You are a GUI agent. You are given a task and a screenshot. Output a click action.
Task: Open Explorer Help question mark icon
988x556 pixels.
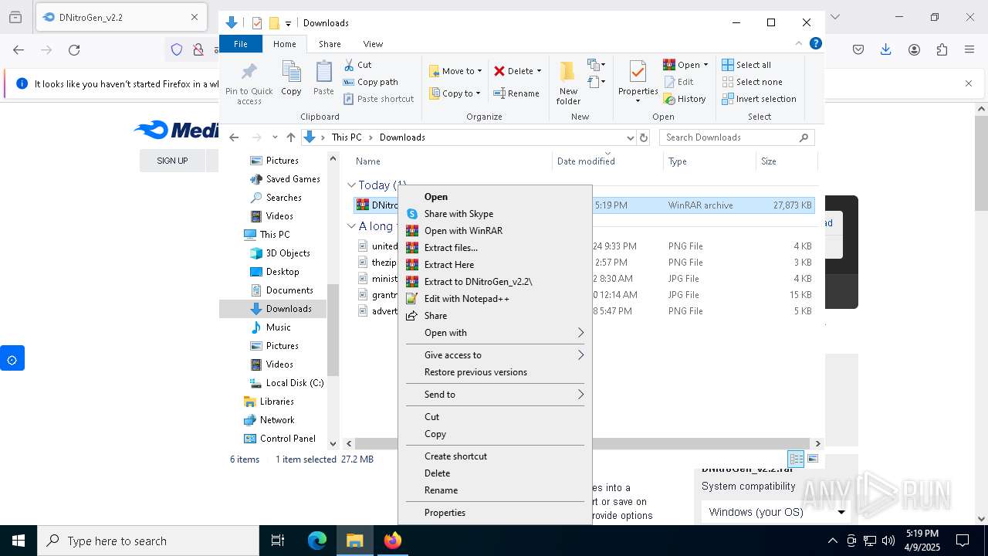click(815, 44)
